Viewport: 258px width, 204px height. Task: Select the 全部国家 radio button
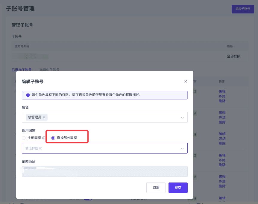coord(24,138)
